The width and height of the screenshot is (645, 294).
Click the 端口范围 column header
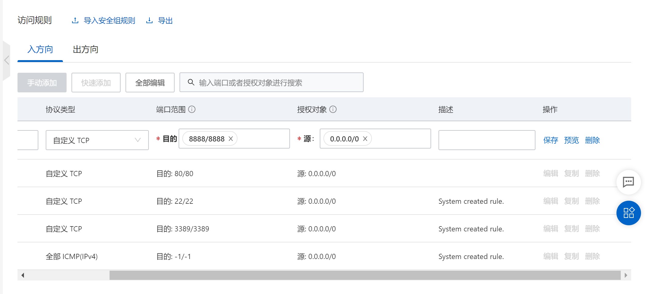171,110
